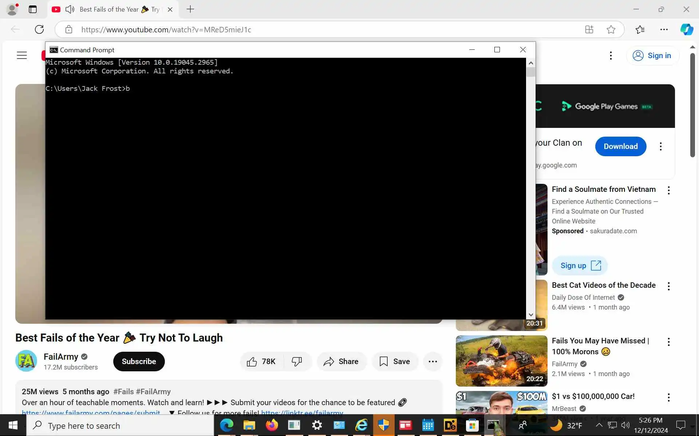Click the dislike thumbs-down icon

point(297,362)
